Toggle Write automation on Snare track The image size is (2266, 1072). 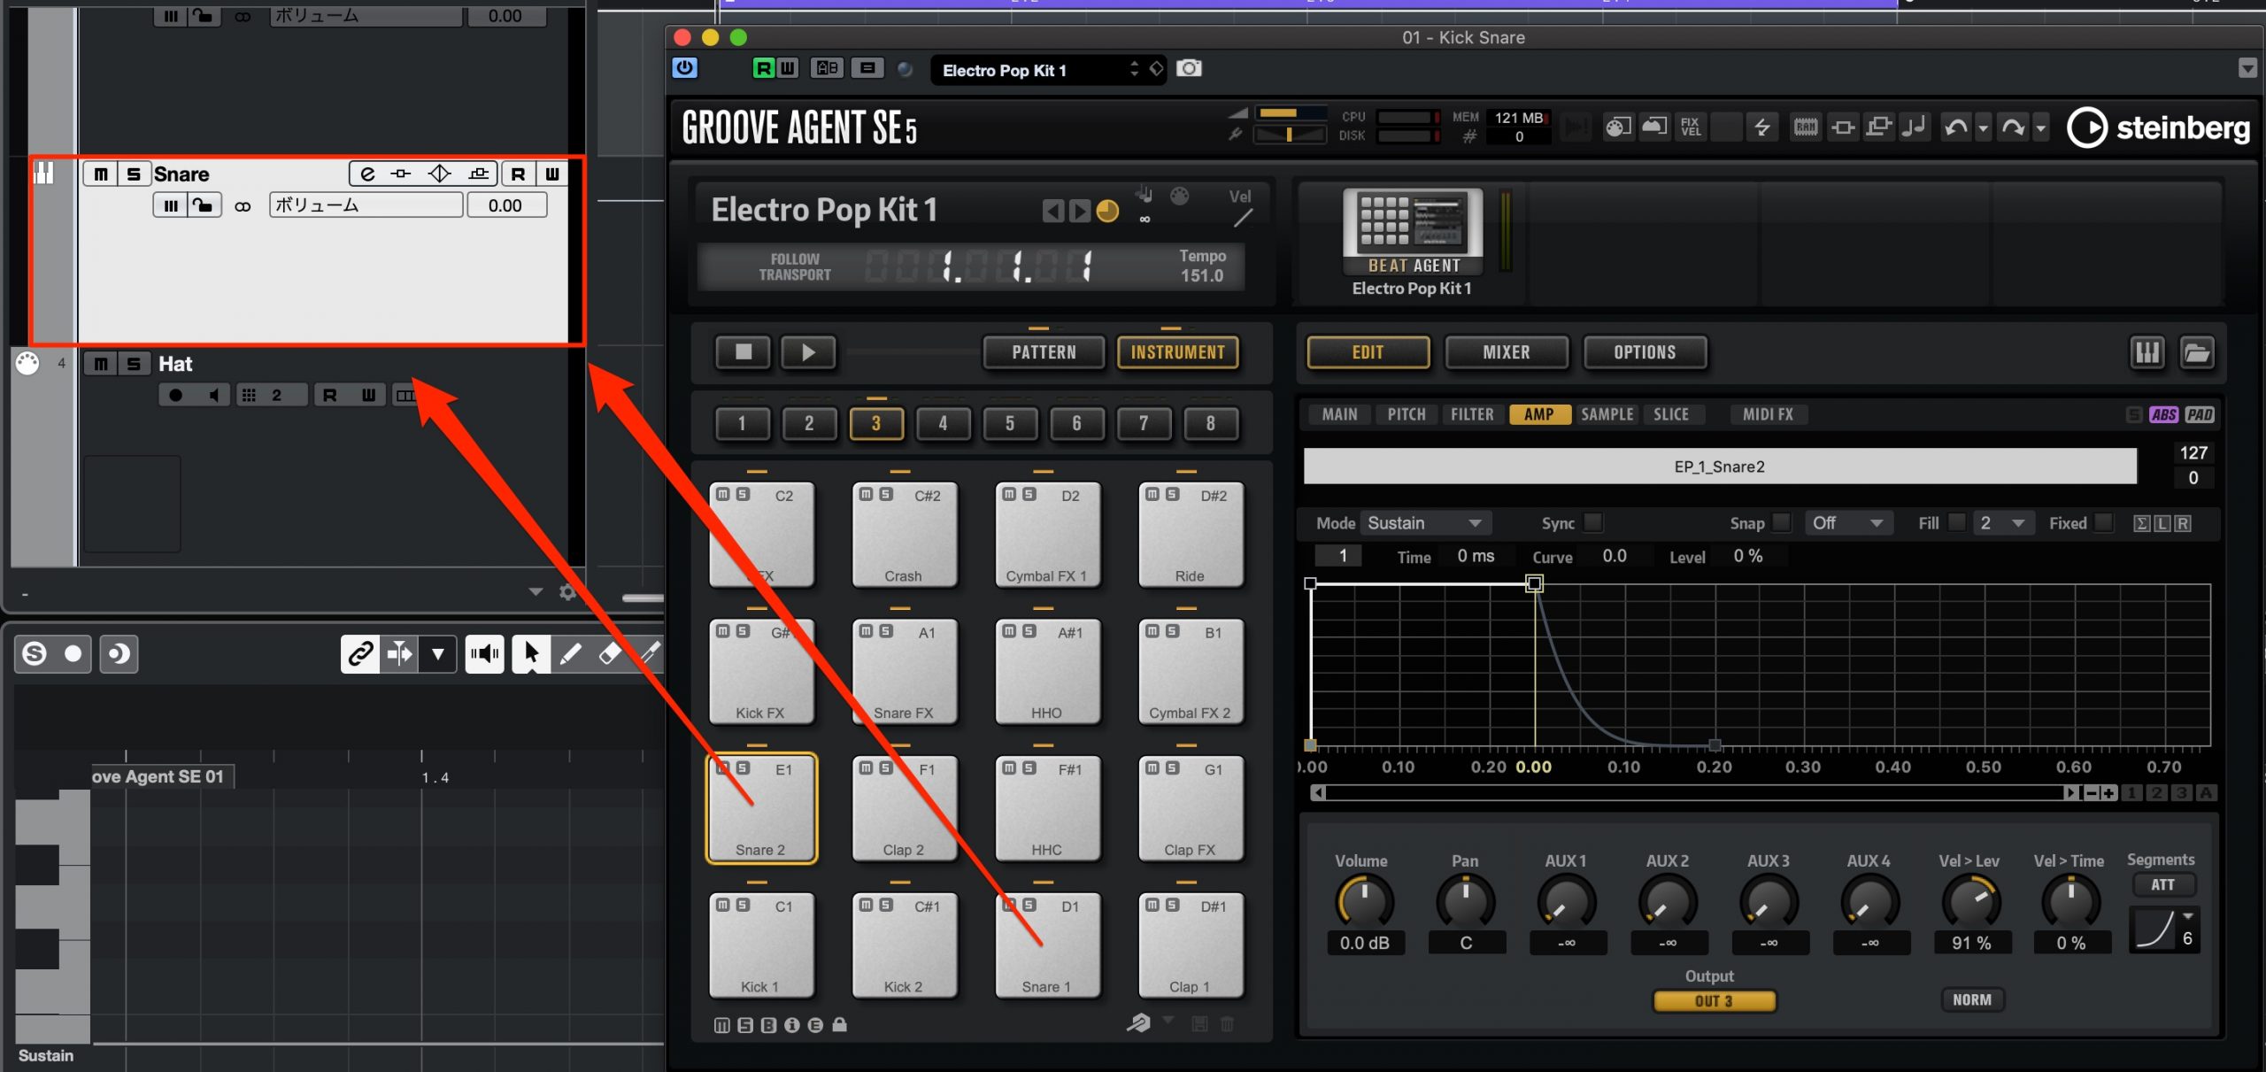pos(552,174)
